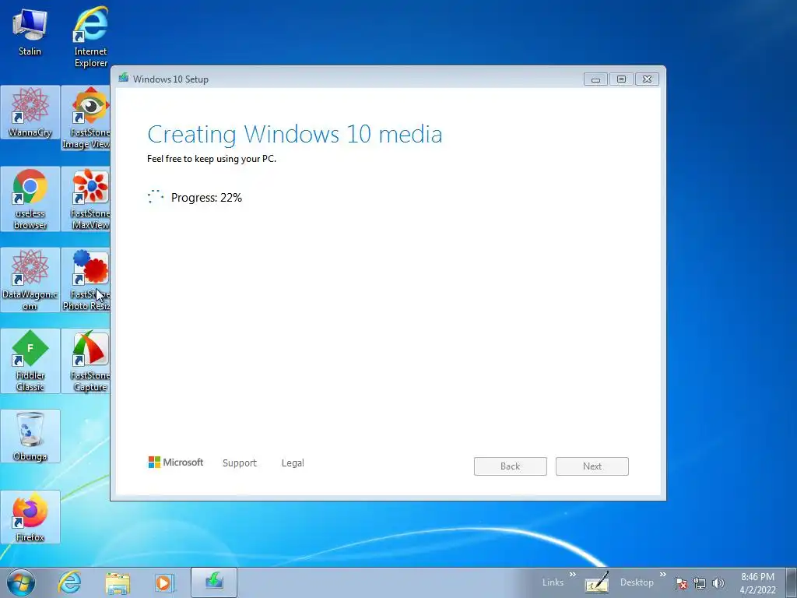Click the Next button in Setup

click(592, 466)
